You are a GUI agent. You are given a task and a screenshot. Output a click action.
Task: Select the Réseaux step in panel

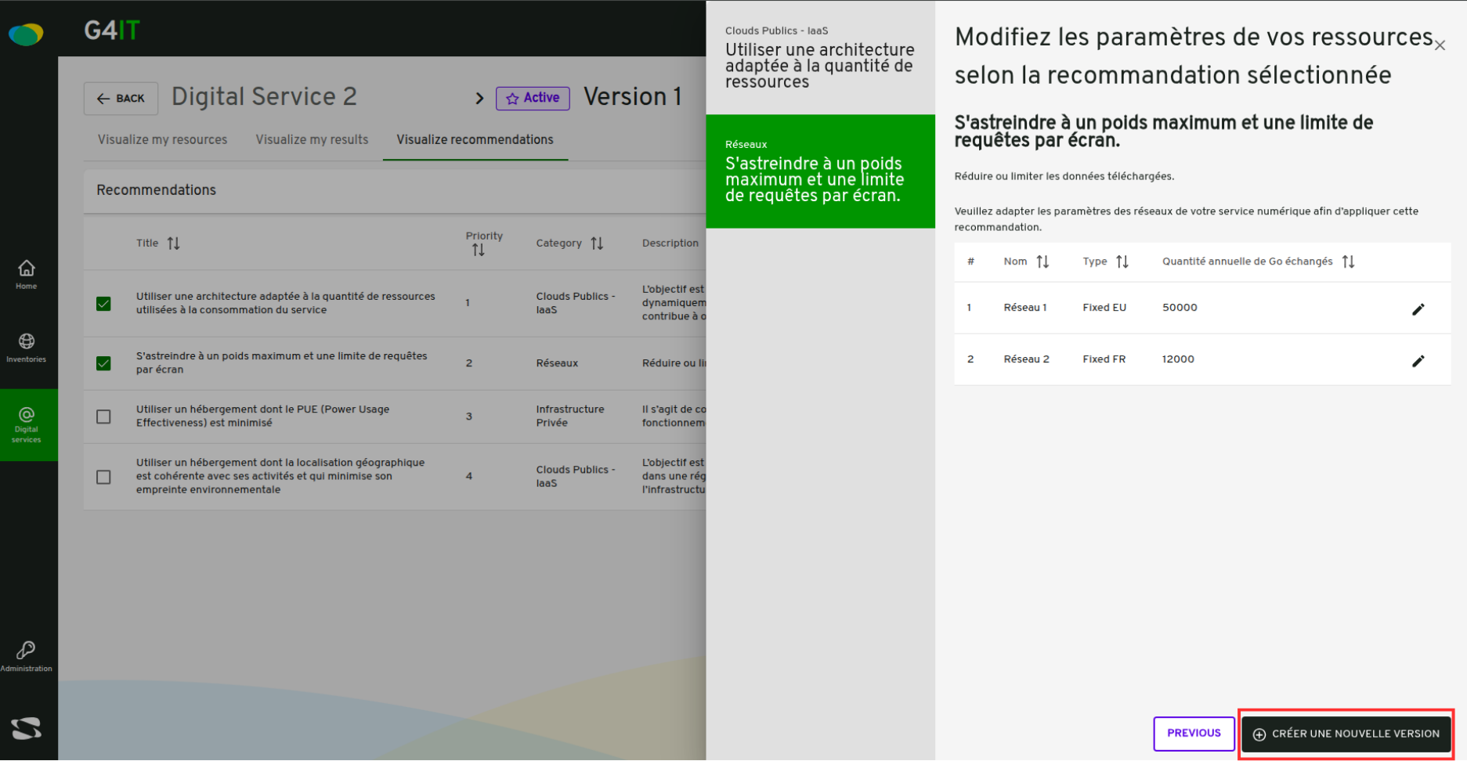(x=820, y=171)
